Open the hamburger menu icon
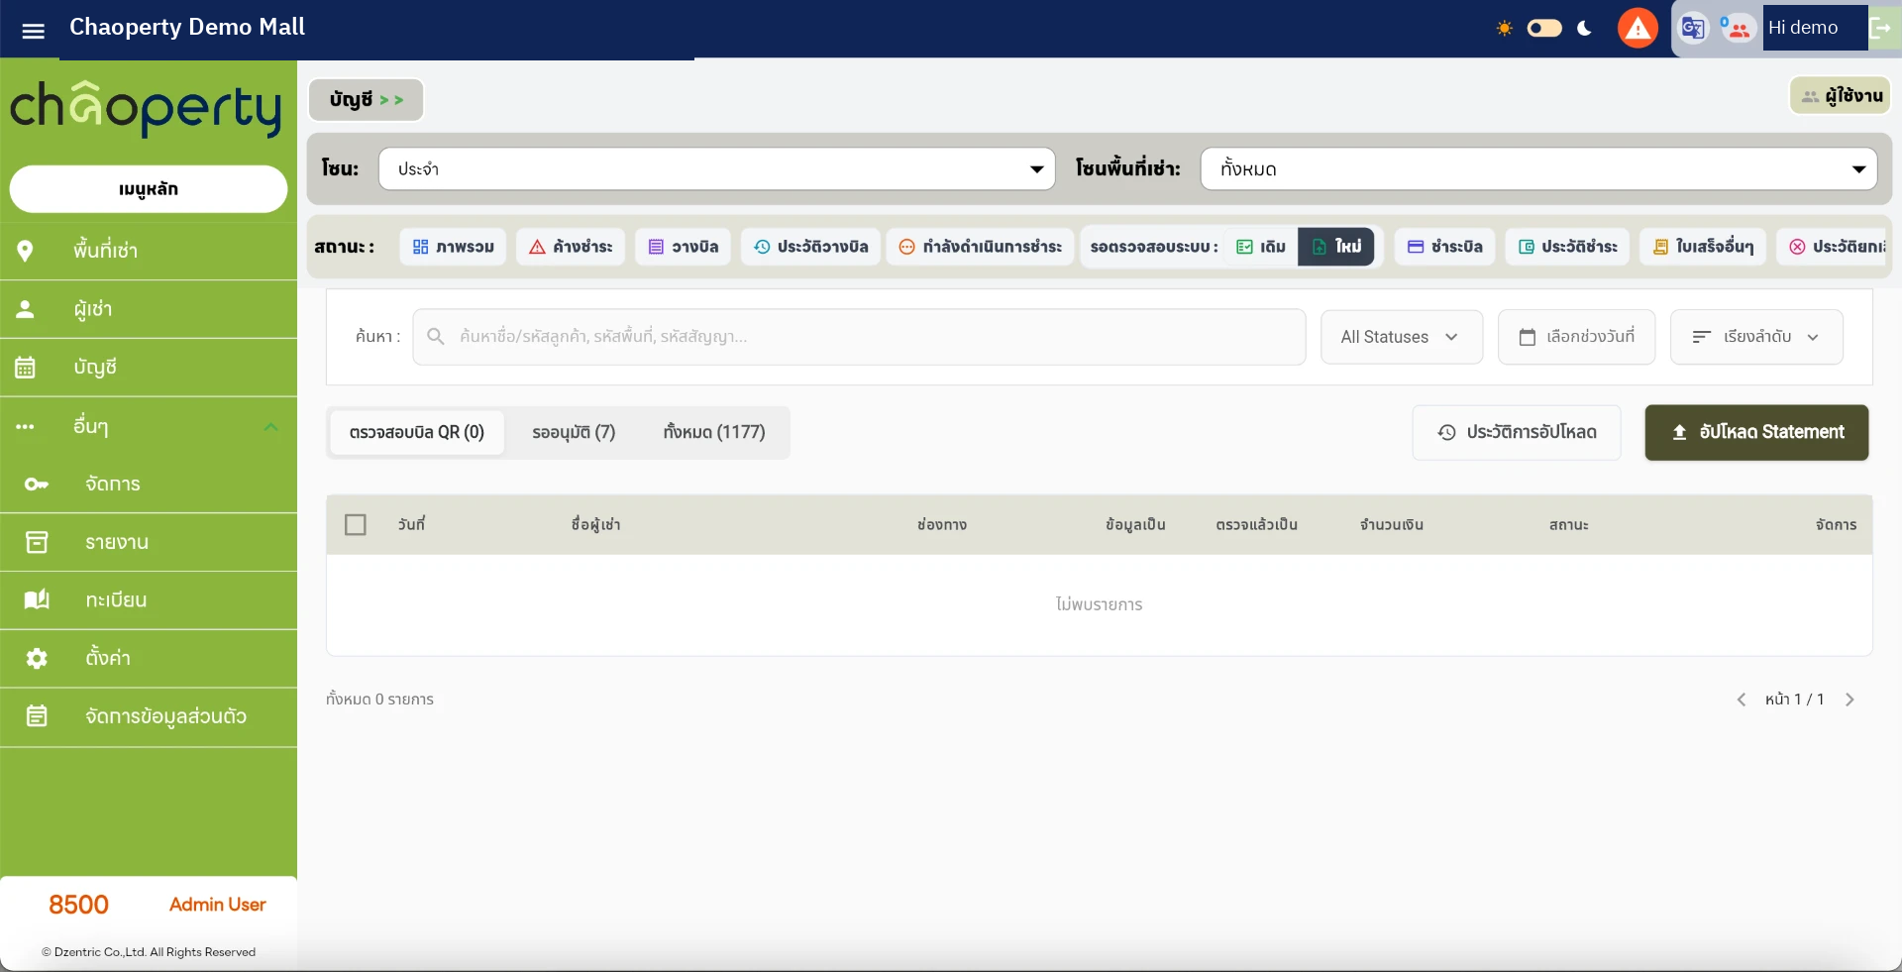The height and width of the screenshot is (972, 1902). click(x=33, y=30)
